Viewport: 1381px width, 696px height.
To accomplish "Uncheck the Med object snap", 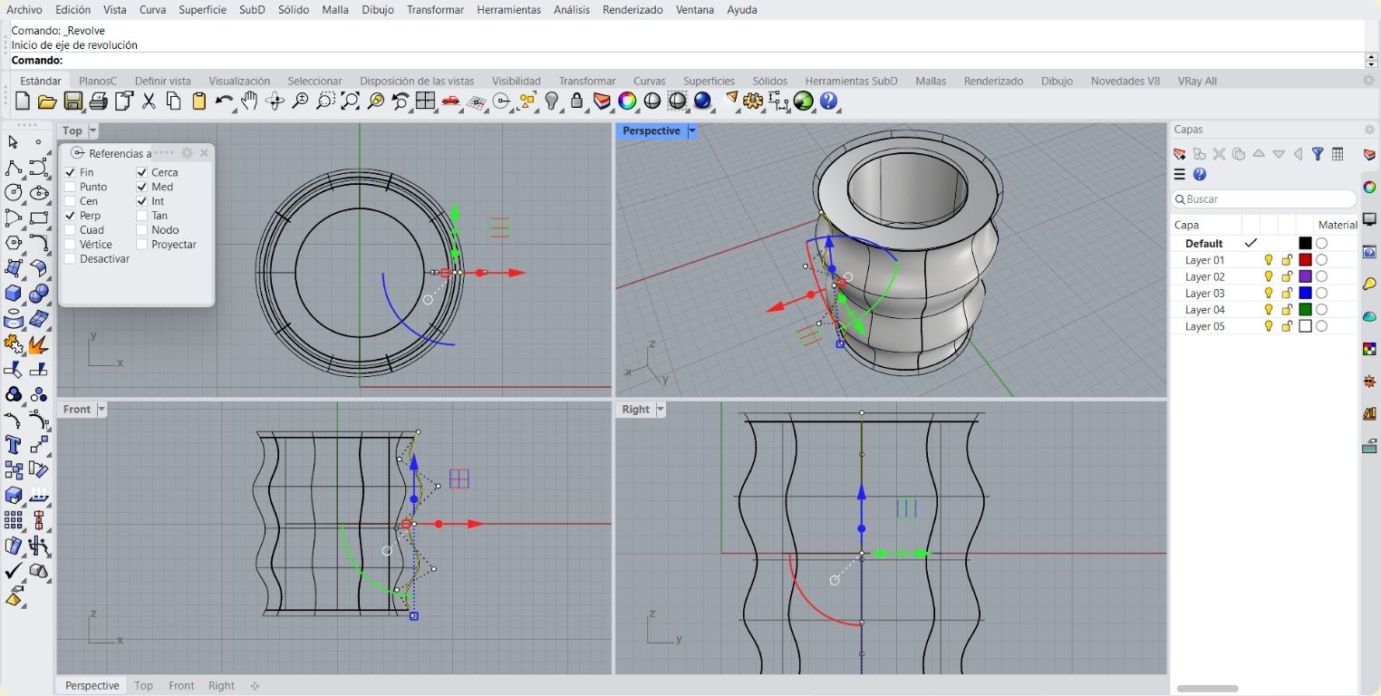I will click(x=141, y=187).
